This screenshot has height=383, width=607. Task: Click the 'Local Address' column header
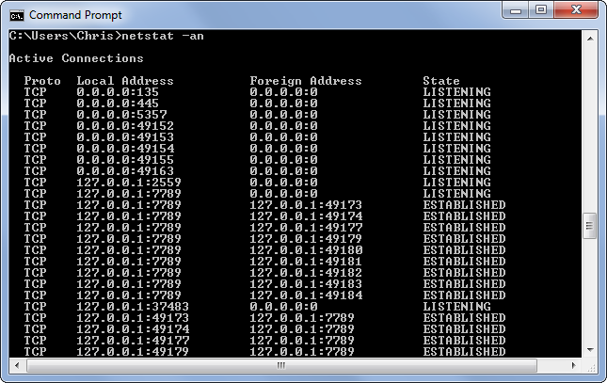125,81
